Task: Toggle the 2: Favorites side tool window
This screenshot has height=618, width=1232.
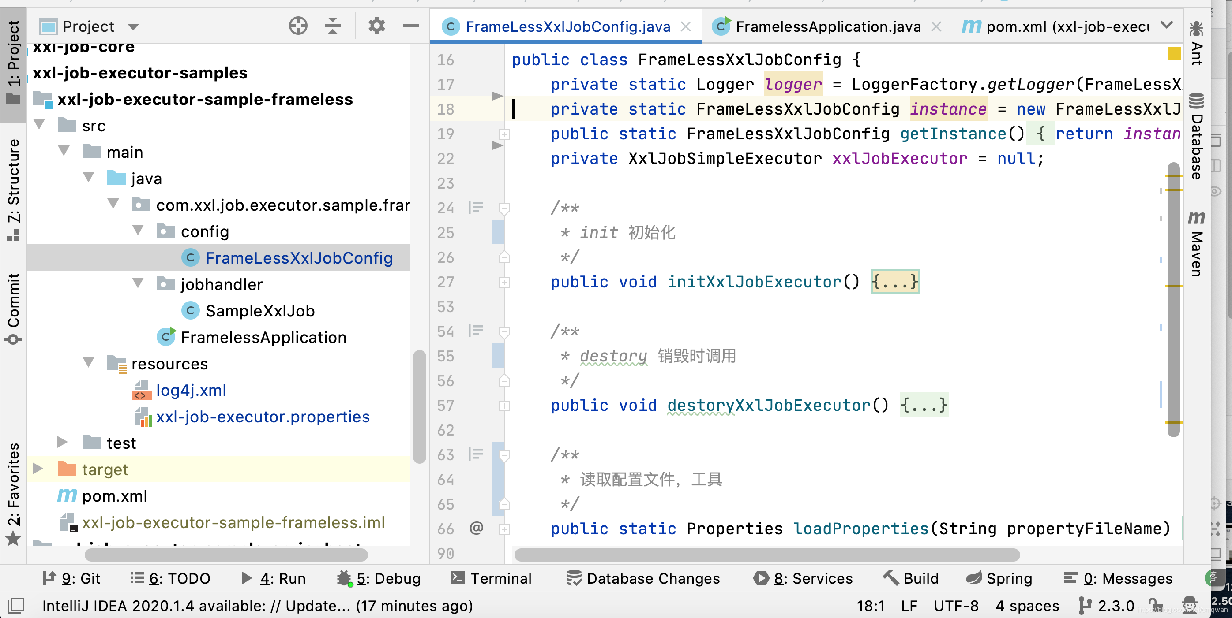Action: point(13,494)
